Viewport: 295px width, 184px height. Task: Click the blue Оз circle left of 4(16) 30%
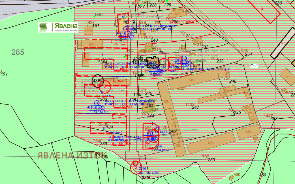pos(96,103)
